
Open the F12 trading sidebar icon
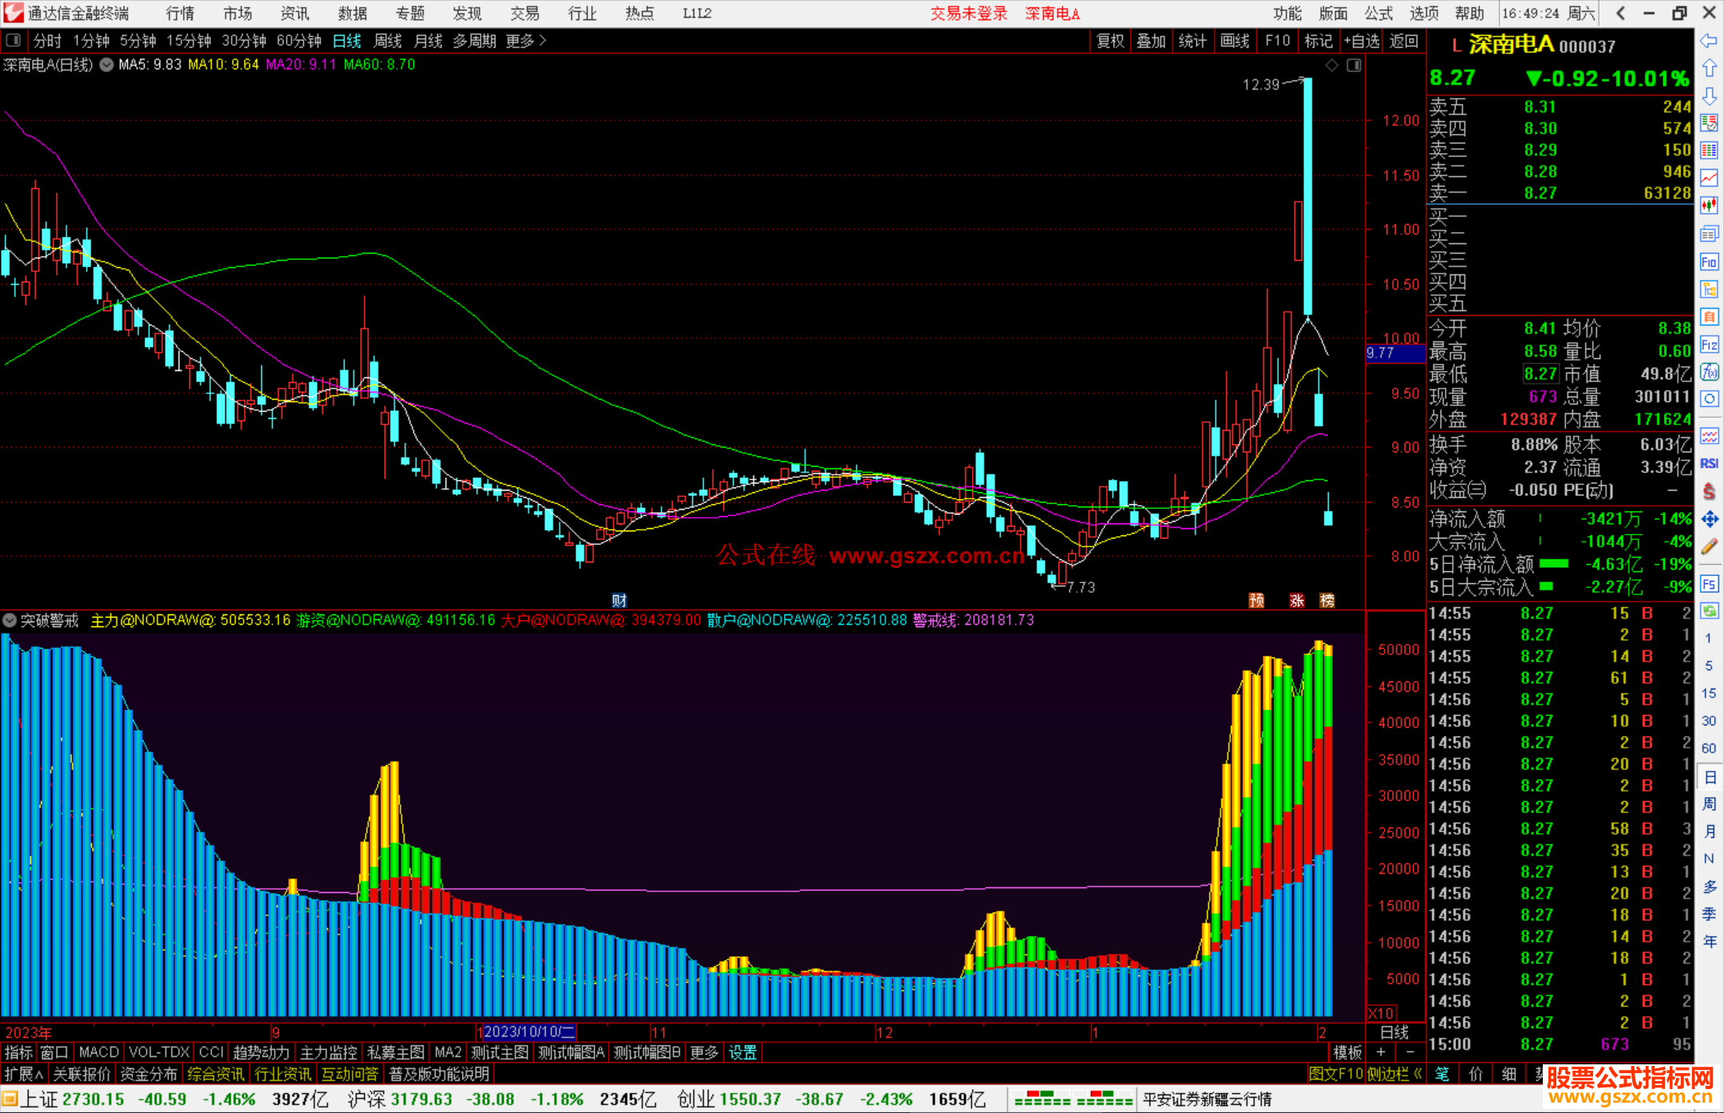1709,345
